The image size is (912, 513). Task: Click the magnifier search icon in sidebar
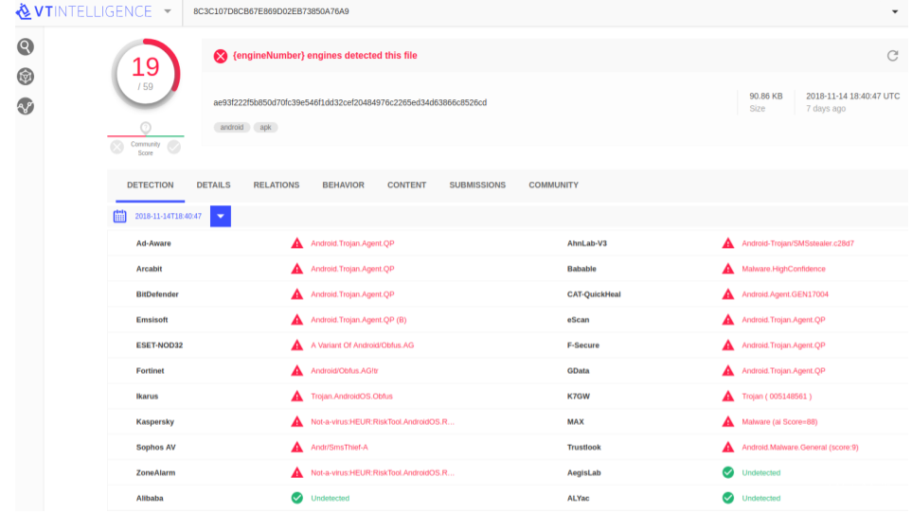point(26,46)
